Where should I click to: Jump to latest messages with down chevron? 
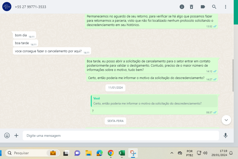pos(226,120)
